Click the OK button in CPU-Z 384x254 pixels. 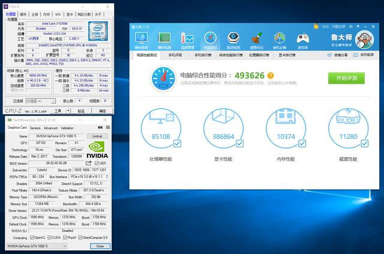[103, 111]
